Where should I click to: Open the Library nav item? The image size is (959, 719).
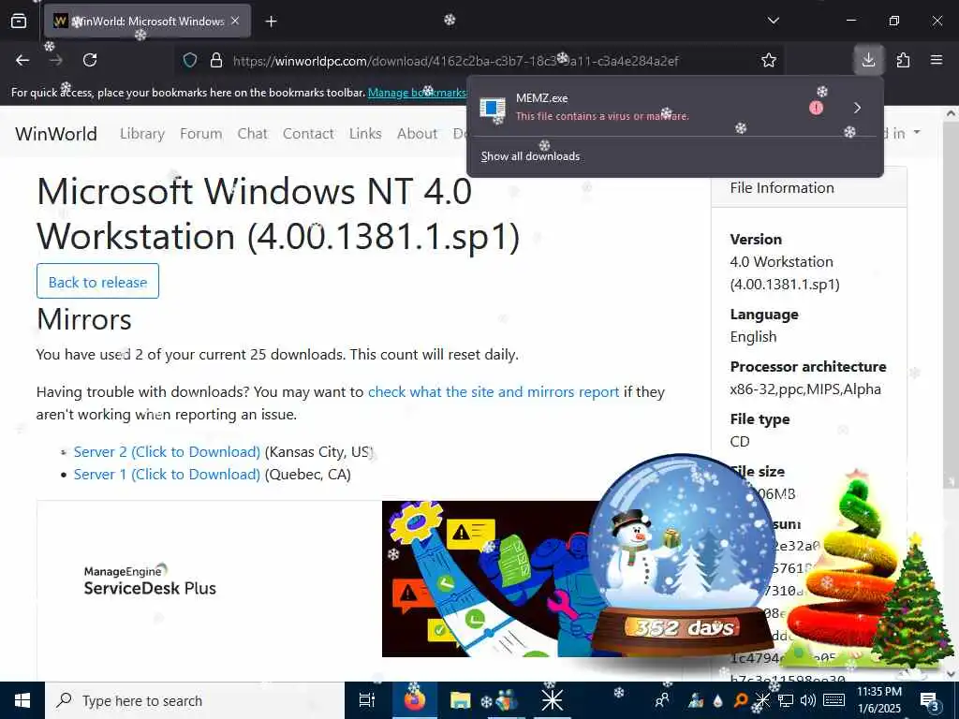[x=142, y=133]
